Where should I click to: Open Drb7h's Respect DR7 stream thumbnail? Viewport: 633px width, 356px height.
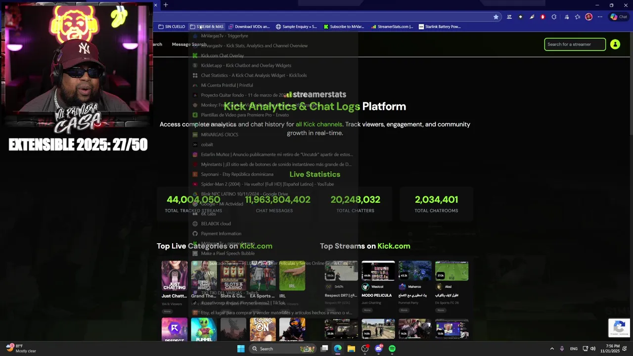341,271
